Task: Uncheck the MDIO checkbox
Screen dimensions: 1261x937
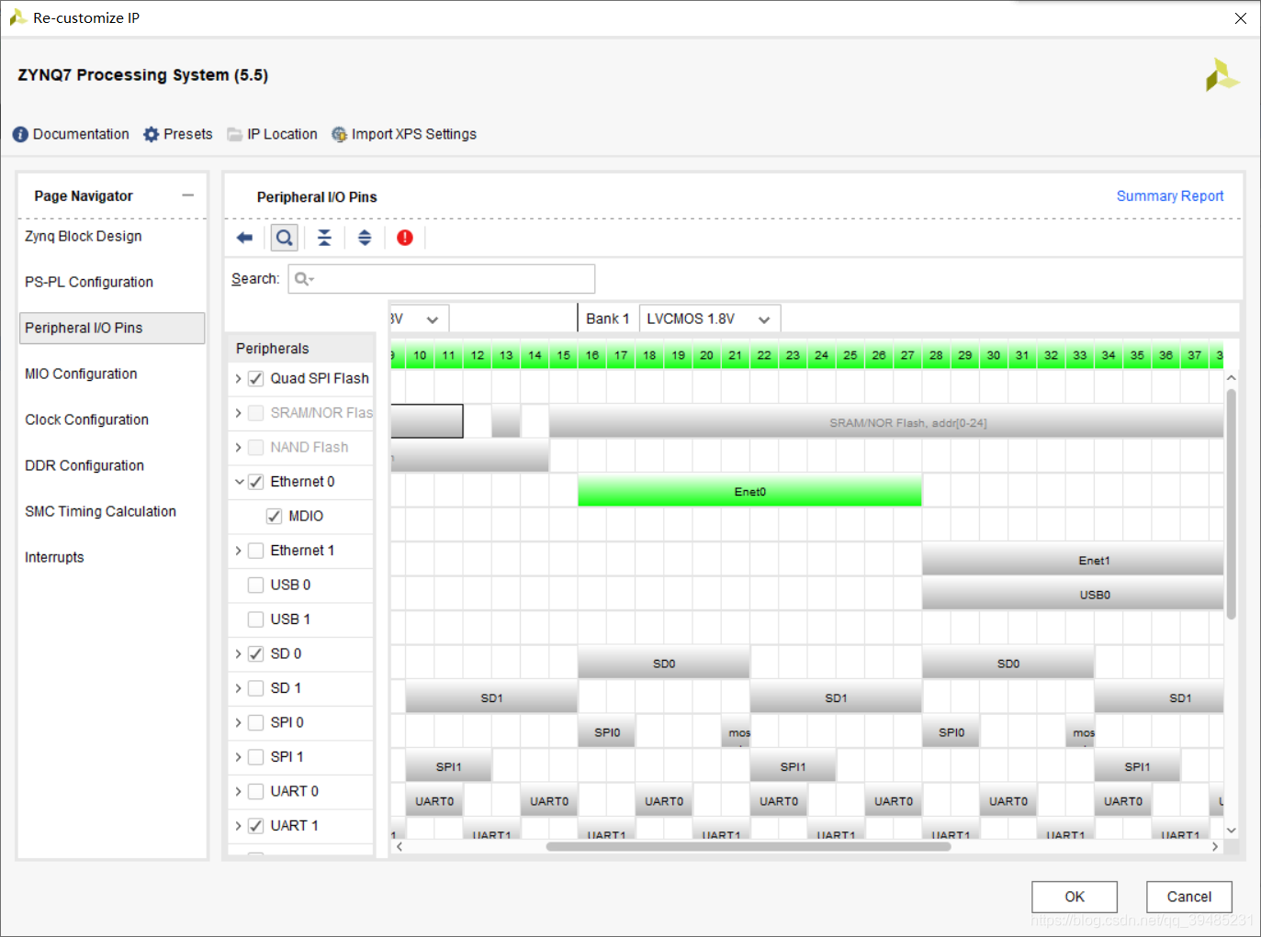Action: point(274,516)
